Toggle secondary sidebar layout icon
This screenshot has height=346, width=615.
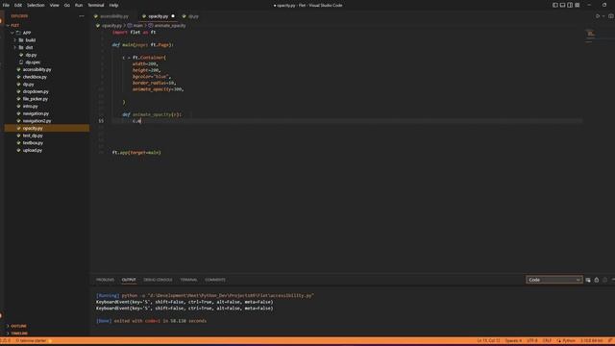(570, 5)
